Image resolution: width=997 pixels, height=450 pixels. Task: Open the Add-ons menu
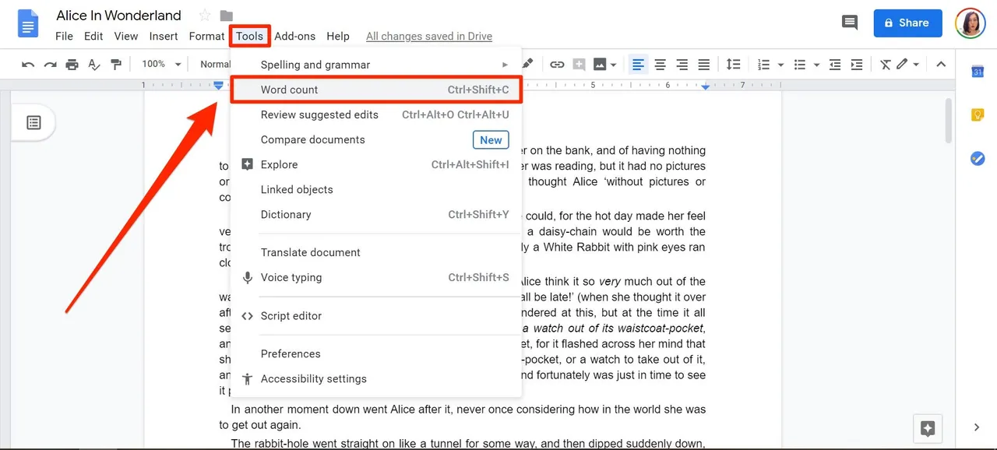294,36
